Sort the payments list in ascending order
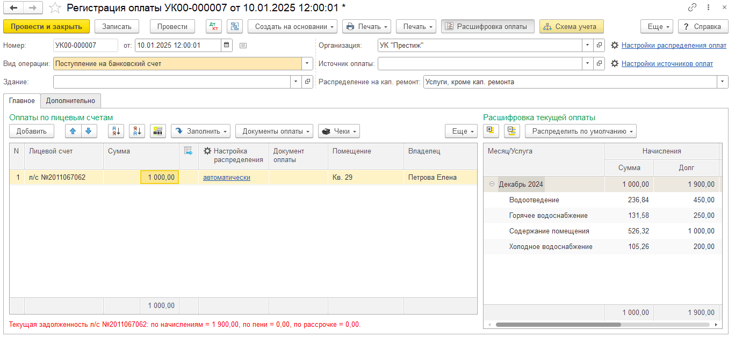Screen dimensions: 735x337 116,131
